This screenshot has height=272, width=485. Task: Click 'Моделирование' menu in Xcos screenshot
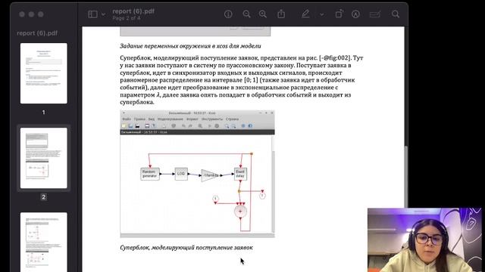[x=170, y=119]
